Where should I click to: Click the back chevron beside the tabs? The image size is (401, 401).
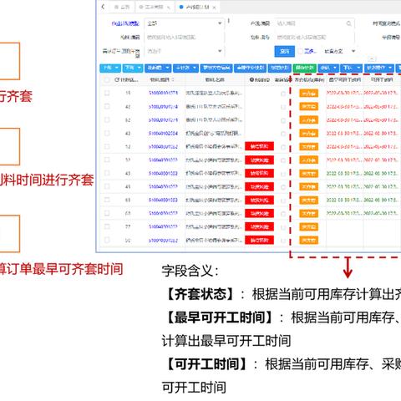coord(104,7)
